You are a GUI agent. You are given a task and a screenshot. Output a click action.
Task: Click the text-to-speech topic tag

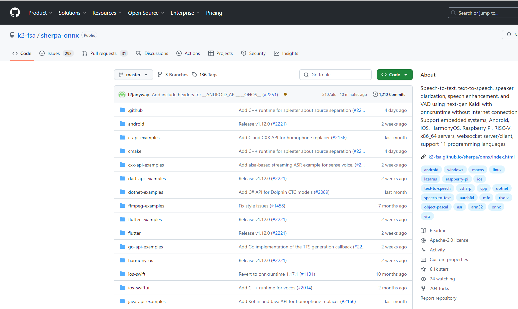[437, 188]
